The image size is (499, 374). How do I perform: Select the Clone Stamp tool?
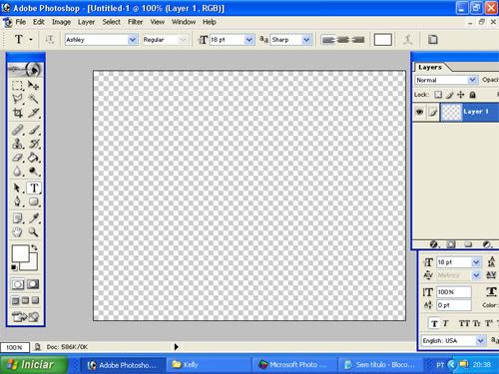tap(18, 144)
